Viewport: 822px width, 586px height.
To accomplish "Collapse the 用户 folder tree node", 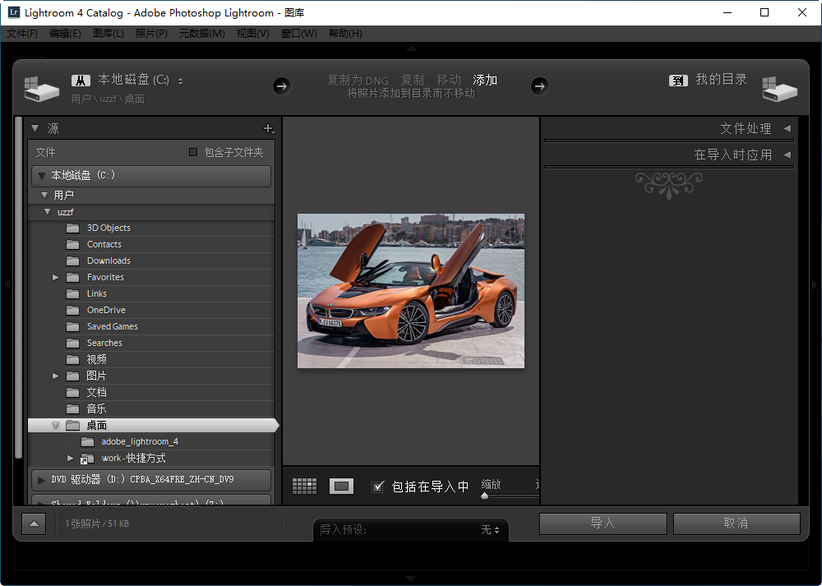I will coord(44,195).
